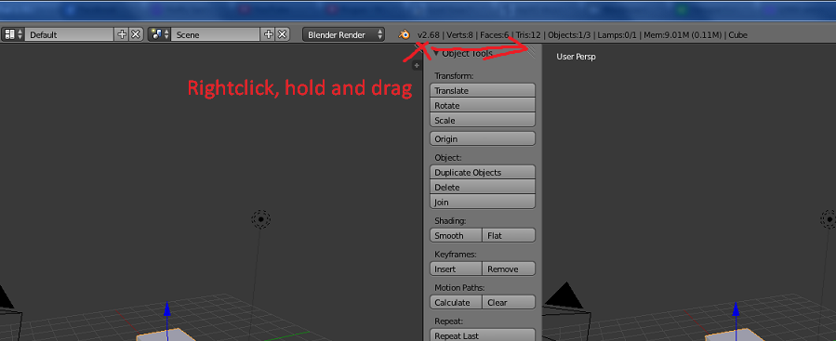Click the Join button
Viewport: 836px width, 341px height.
coord(482,203)
